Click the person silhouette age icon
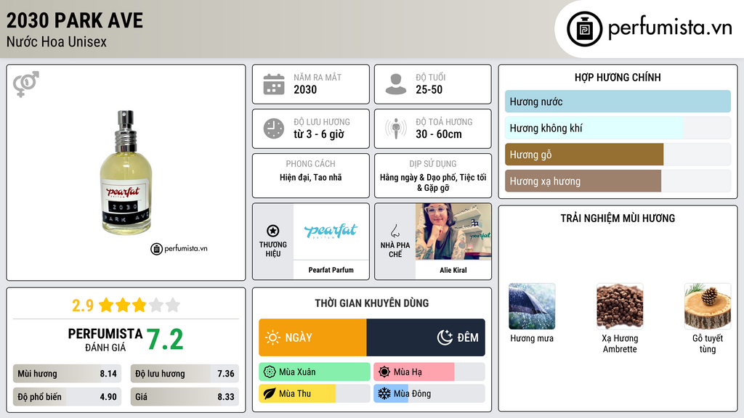Viewport: 744px width, 418px height. pos(396,84)
